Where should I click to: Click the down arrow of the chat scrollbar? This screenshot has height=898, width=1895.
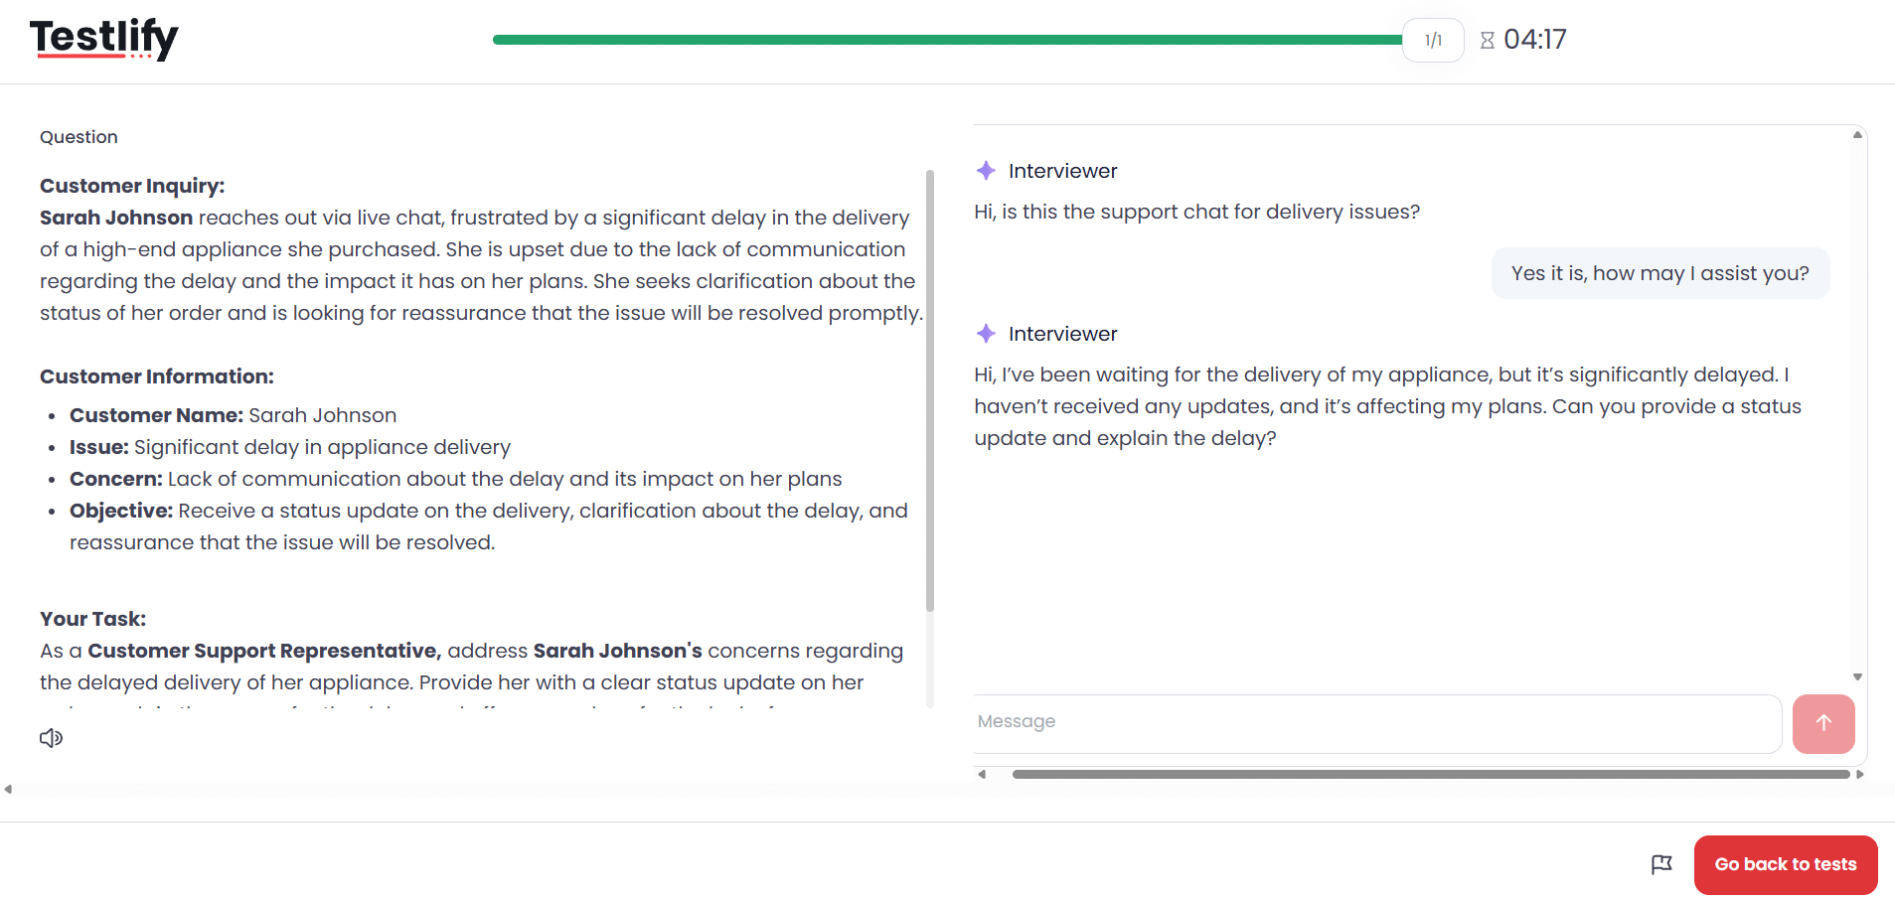pos(1857,675)
